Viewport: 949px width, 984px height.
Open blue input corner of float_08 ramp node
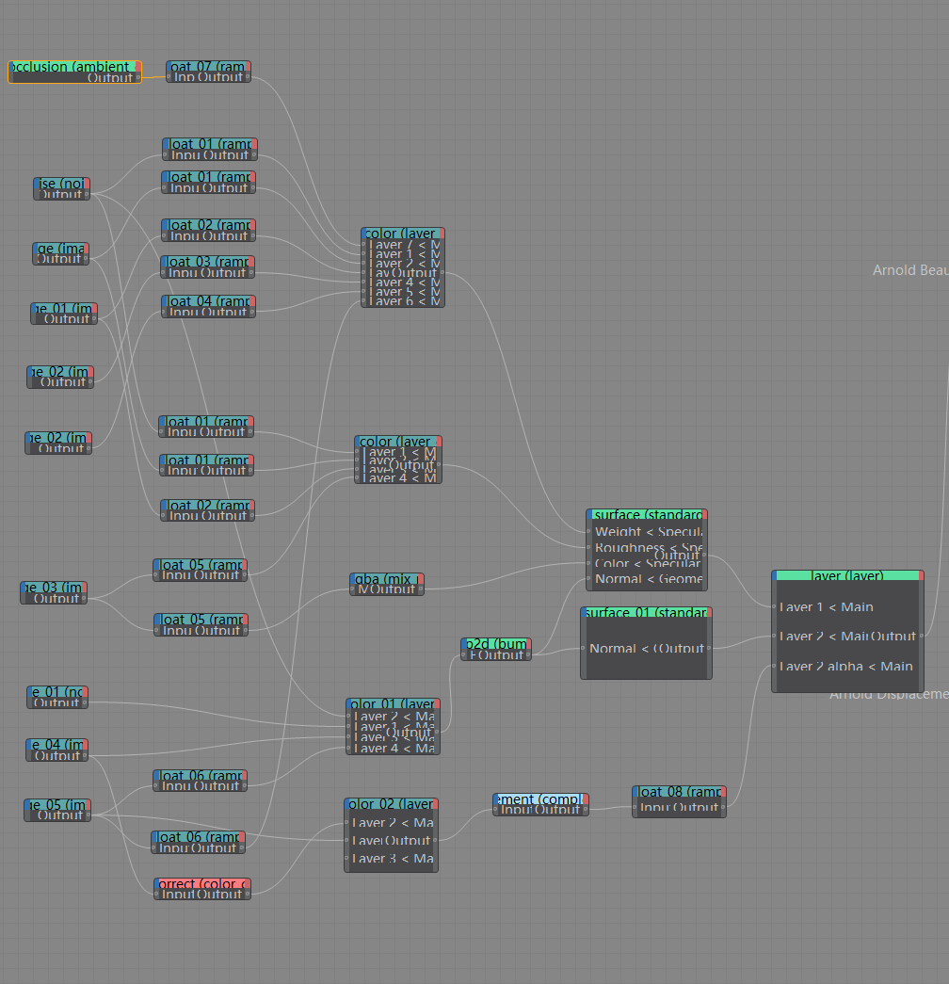pos(635,791)
